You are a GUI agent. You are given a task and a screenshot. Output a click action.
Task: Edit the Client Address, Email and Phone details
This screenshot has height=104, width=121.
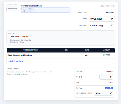[x=20, y=41]
